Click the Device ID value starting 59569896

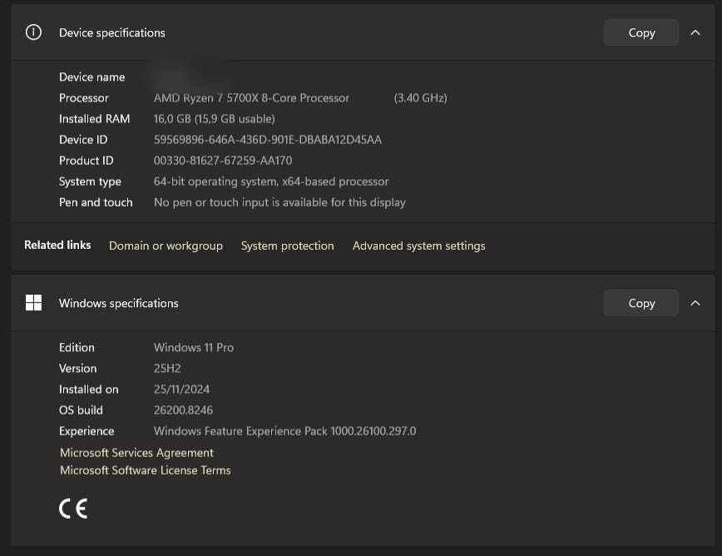[x=268, y=140]
